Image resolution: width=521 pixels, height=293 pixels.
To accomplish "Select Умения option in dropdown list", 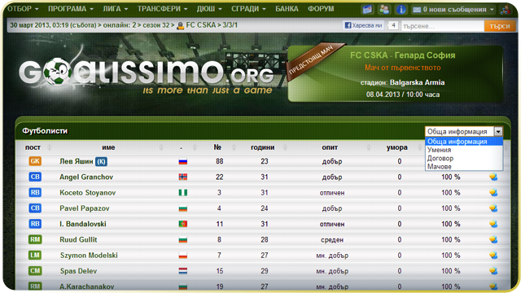I will 464,150.
